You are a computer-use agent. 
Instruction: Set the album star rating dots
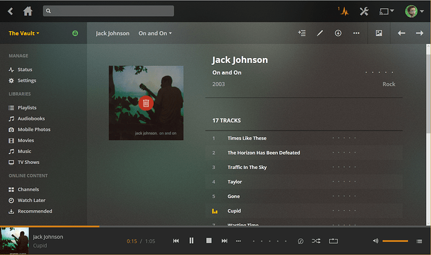[x=379, y=72]
